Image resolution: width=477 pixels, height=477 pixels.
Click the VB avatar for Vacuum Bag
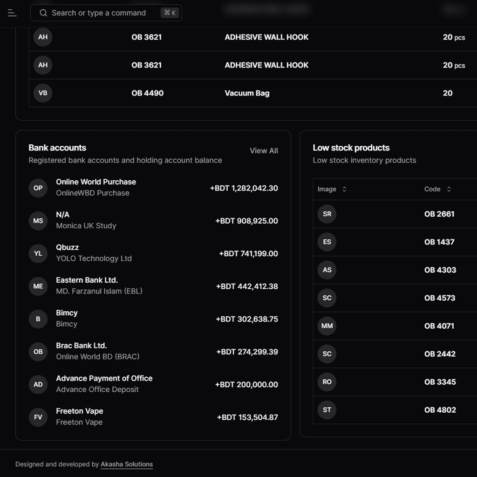point(43,93)
